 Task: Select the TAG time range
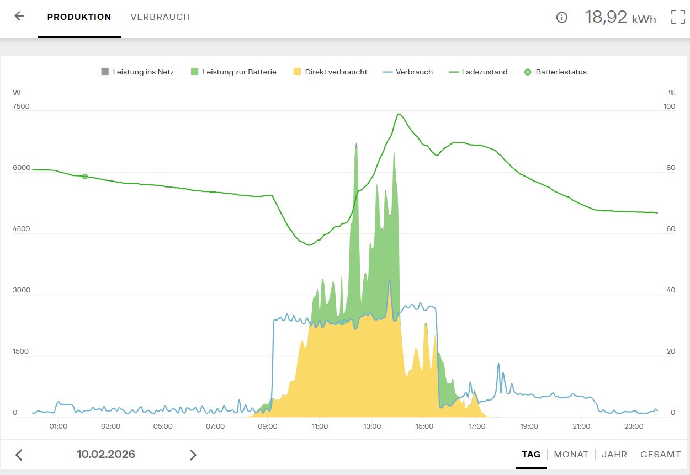[531, 455]
